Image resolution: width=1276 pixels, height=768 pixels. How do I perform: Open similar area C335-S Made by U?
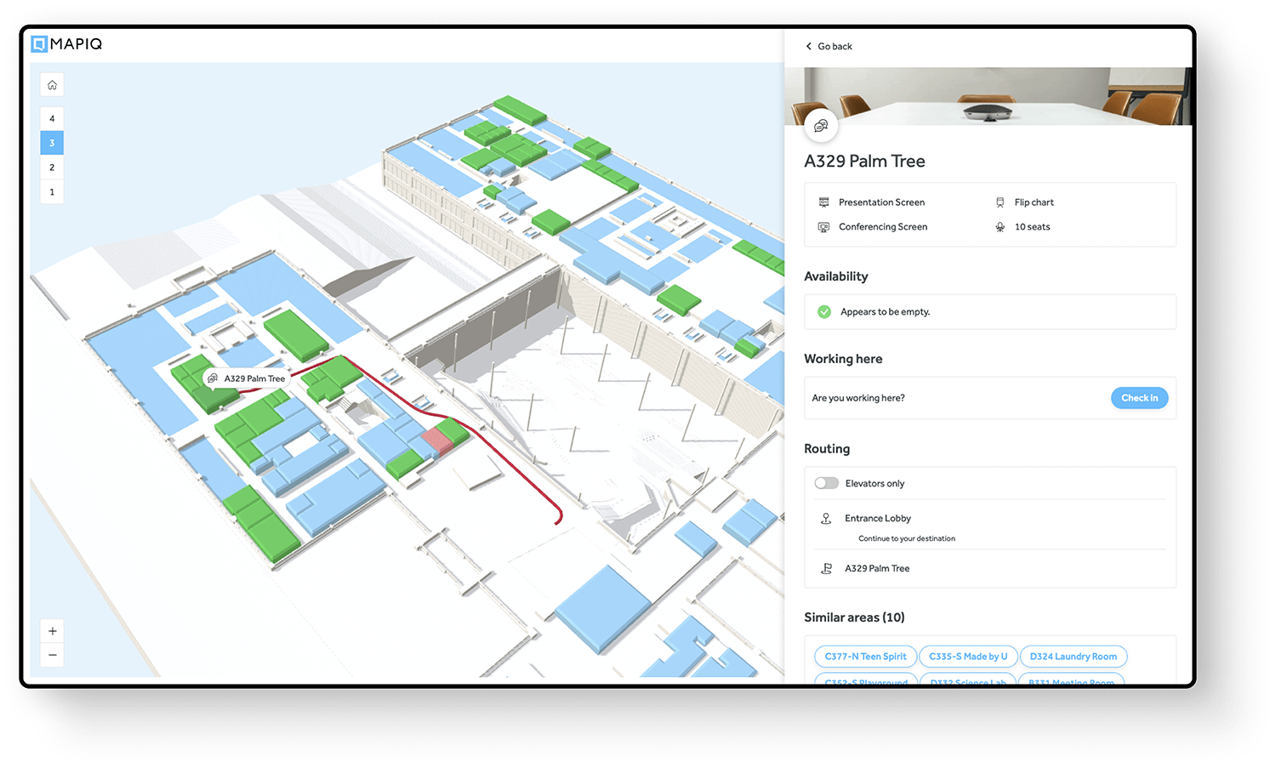tap(968, 657)
